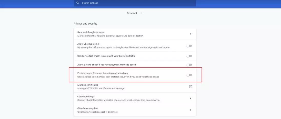Collapse the Advanced section arrow
The height and width of the screenshot is (119, 281).
[141, 13]
